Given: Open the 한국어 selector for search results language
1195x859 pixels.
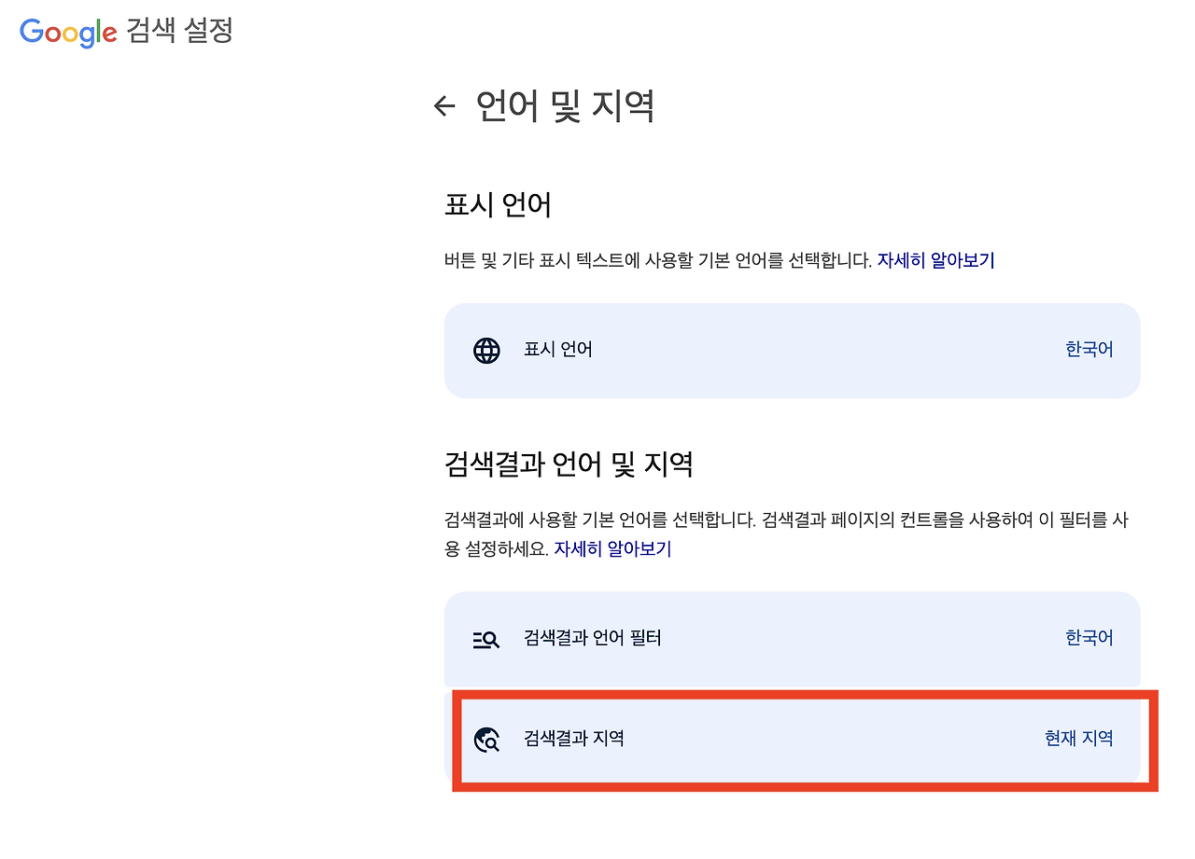Looking at the screenshot, I should (1089, 638).
